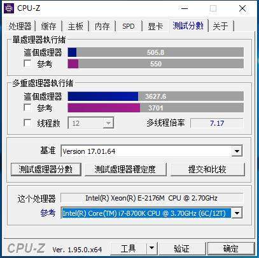259x258 pixels.
Task: Switch to the 内存 tab
Action: 102,26
